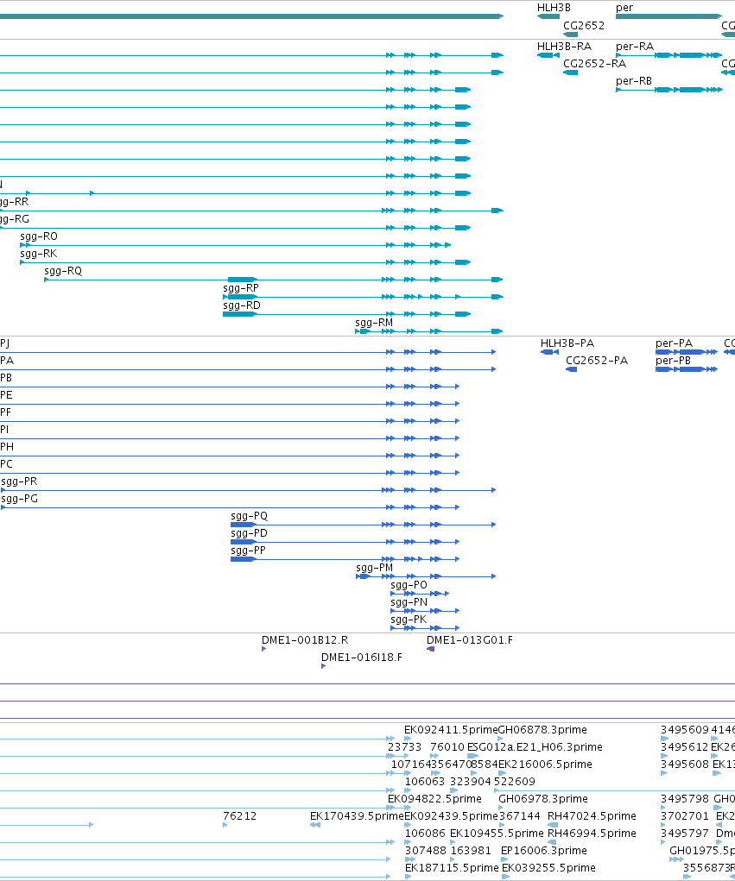Screen dimensions: 735x881
Task: Click the DME1-013G01.F purple marker
Action: point(430,649)
